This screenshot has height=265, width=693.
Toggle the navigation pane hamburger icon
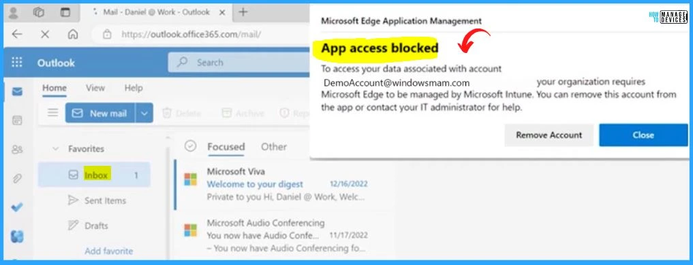pyautogui.click(x=53, y=113)
